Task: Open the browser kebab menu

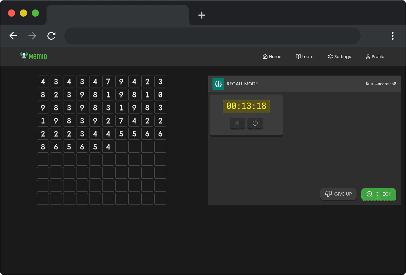Action: coord(392,36)
